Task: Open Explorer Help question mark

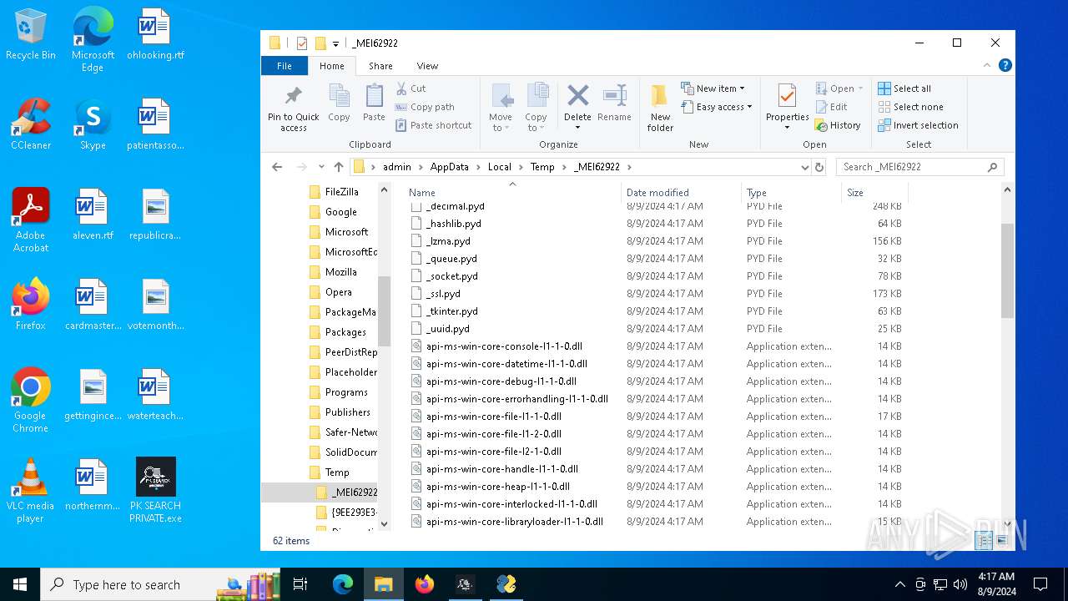Action: point(1005,65)
